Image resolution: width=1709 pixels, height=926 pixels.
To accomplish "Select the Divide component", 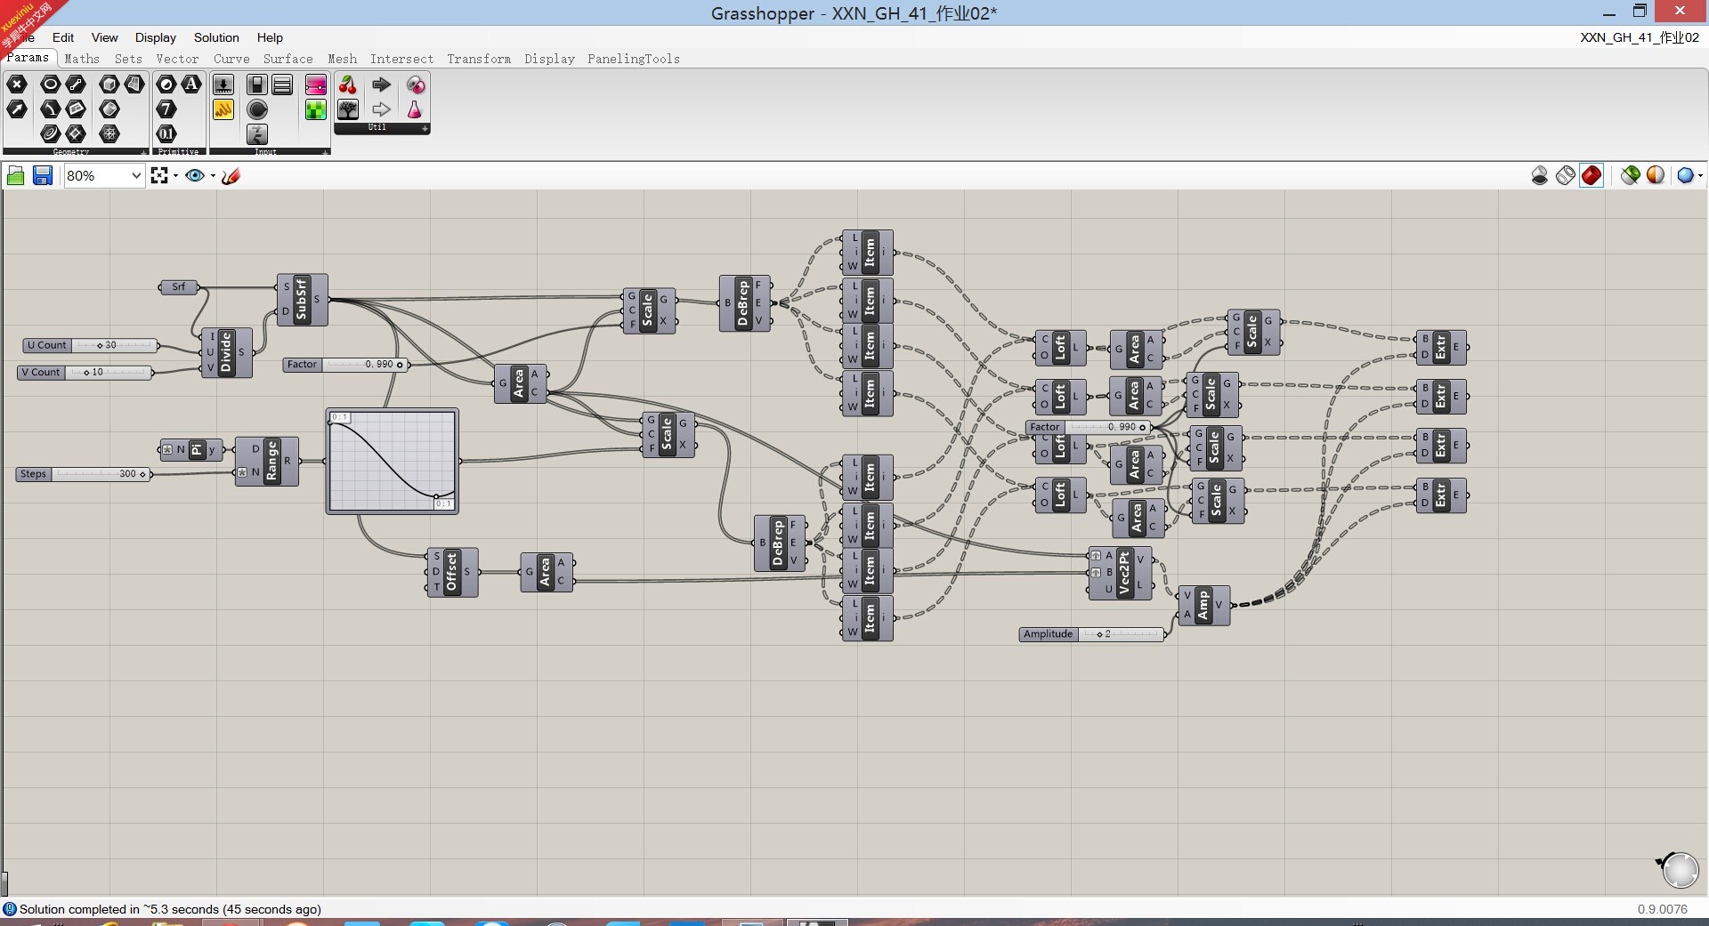I will pos(226,353).
